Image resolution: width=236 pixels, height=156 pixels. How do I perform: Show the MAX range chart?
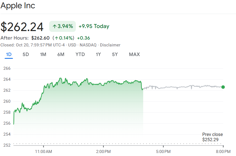pos(134,54)
